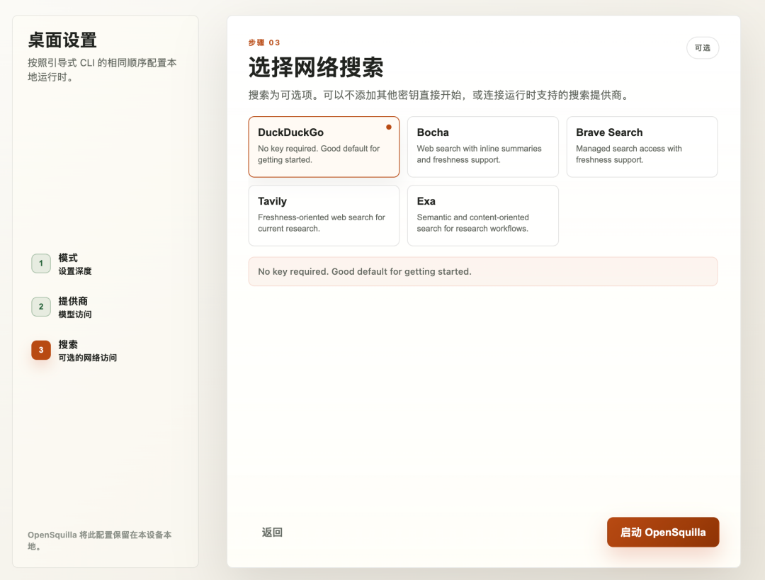Select the DuckDuckGo search provider card

coord(324,147)
